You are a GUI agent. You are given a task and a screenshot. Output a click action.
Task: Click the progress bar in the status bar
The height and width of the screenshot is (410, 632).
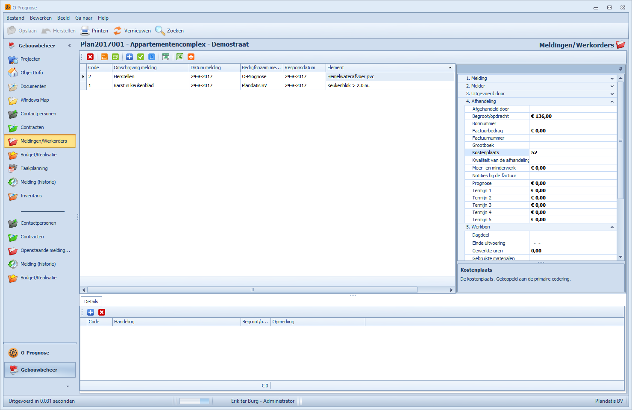point(194,401)
